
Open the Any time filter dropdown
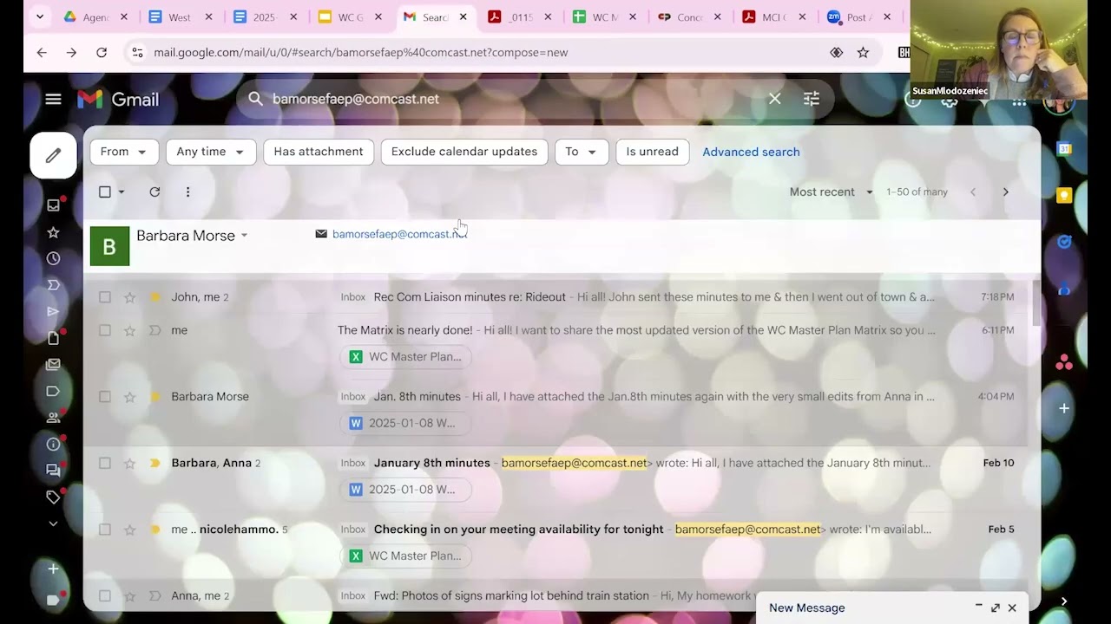pyautogui.click(x=211, y=152)
